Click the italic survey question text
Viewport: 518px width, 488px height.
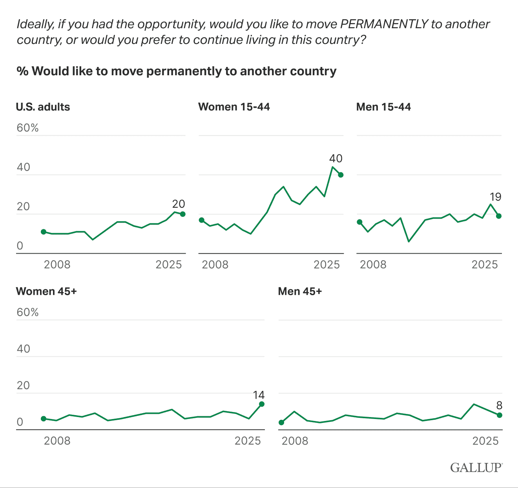[253, 32]
